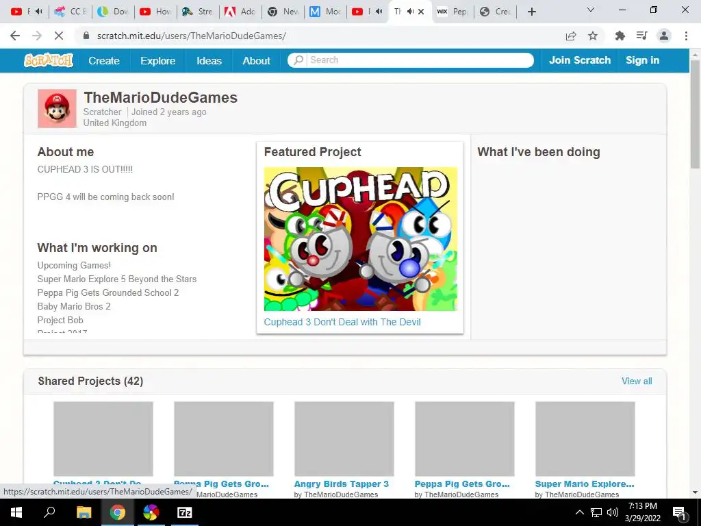This screenshot has width=701, height=526.
Task: Switch to the Wix Pep tab
Action: [452, 12]
